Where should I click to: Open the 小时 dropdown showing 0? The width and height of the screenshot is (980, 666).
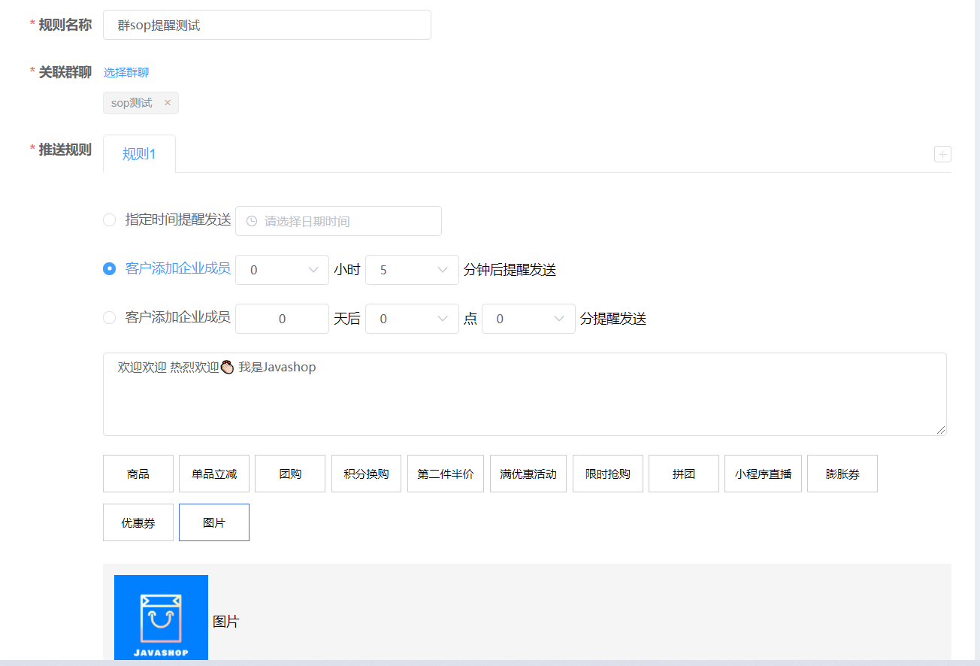coord(282,270)
